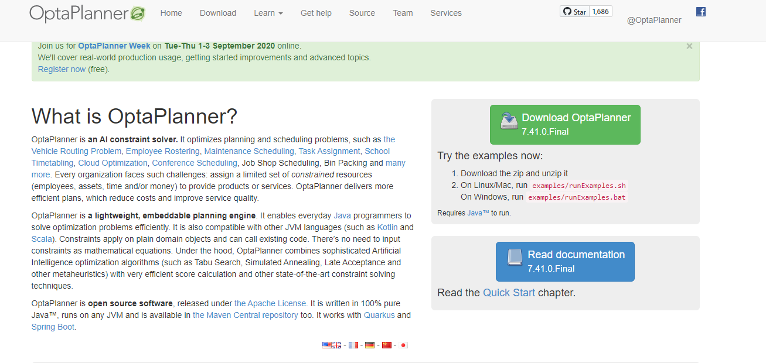Click the Java™ requirement link
The height and width of the screenshot is (363, 766).
478,213
